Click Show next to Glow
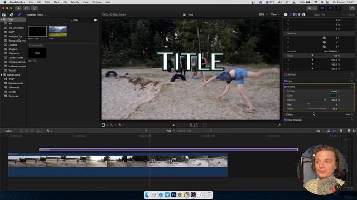The height and width of the screenshot is (200, 357). [x=348, y=114]
